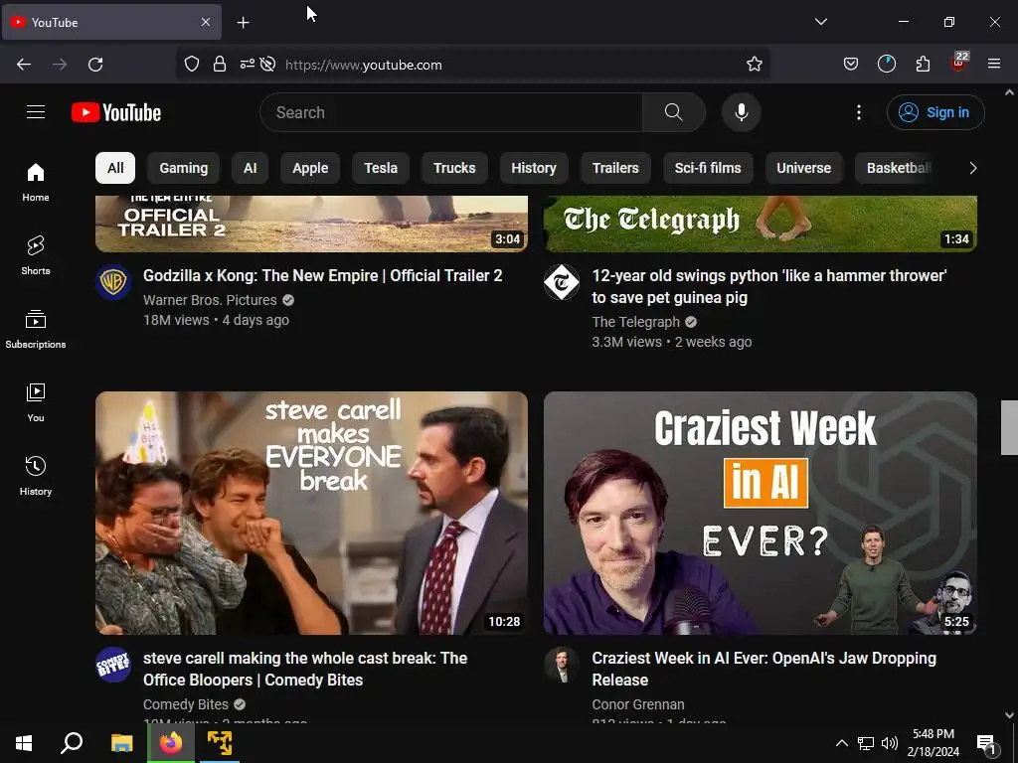The height and width of the screenshot is (763, 1018).
Task: Select the Apple filter chip
Action: click(310, 168)
